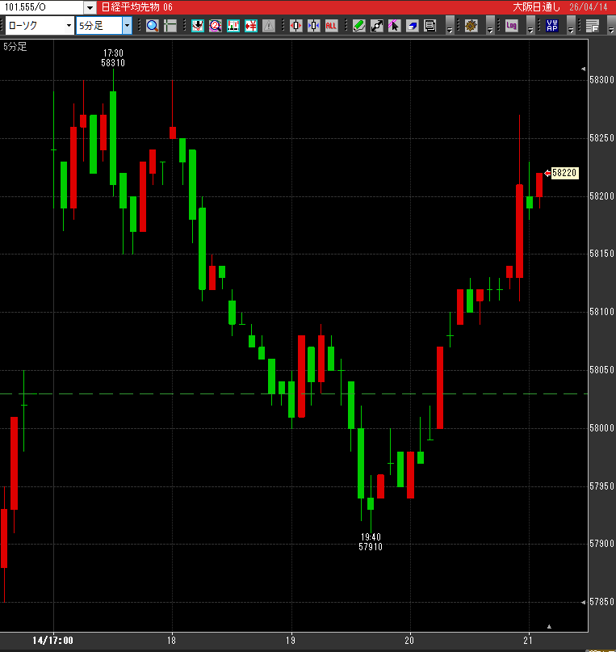
Task: Click the 日経平均先物 06 title text
Action: pyautogui.click(x=137, y=7)
